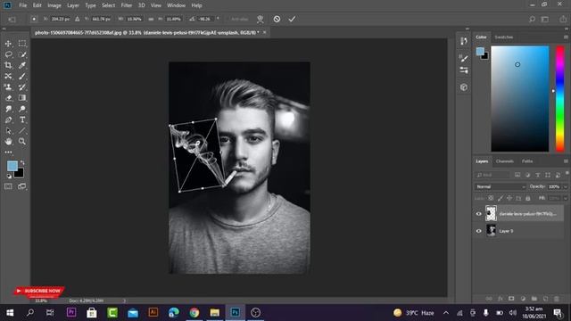The image size is (571, 321).
Task: Open the Fill slider dropdown
Action: [565, 198]
